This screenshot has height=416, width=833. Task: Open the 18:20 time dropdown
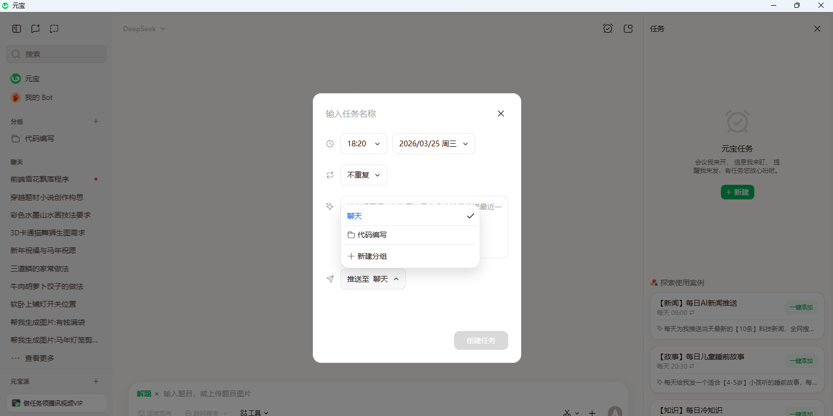pos(363,144)
